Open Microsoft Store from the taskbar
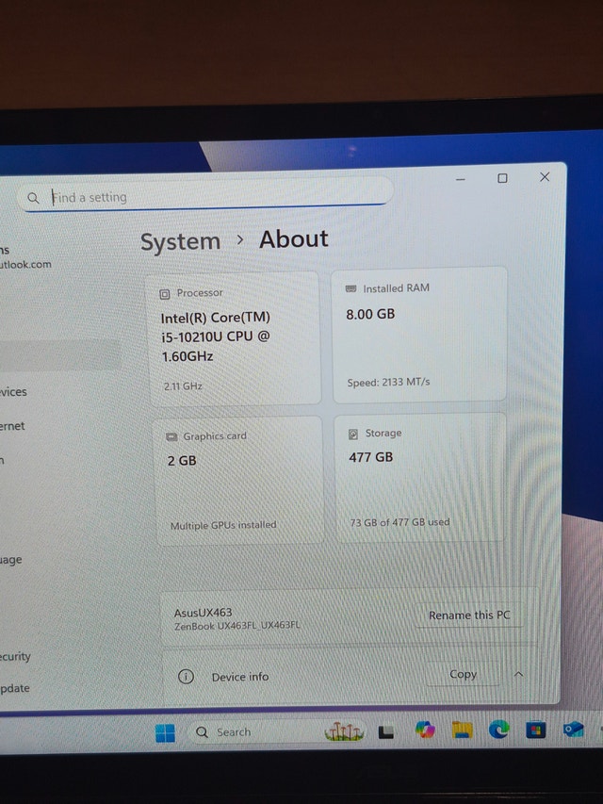Viewport: 603px width, 804px height. [535, 730]
